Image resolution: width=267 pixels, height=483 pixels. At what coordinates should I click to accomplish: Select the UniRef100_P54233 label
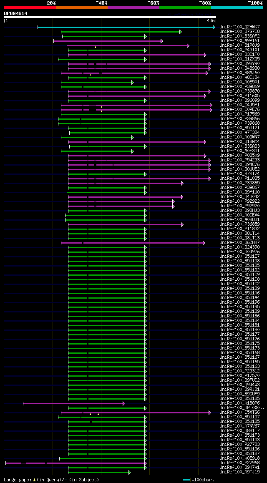coord(239,160)
